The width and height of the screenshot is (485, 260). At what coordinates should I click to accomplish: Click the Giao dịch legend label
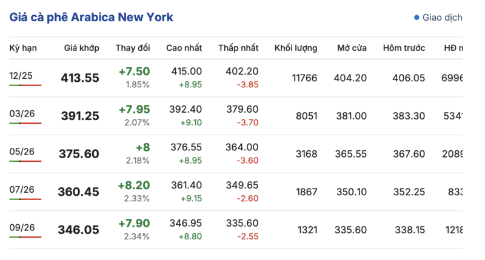[441, 18]
